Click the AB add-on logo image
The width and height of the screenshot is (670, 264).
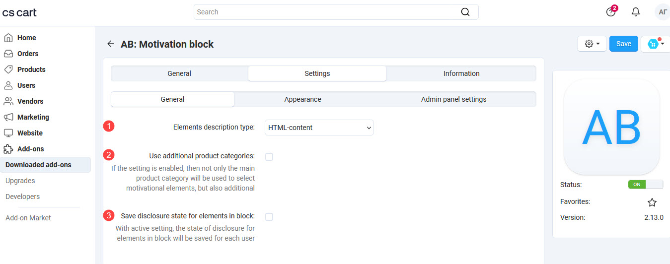pyautogui.click(x=612, y=127)
